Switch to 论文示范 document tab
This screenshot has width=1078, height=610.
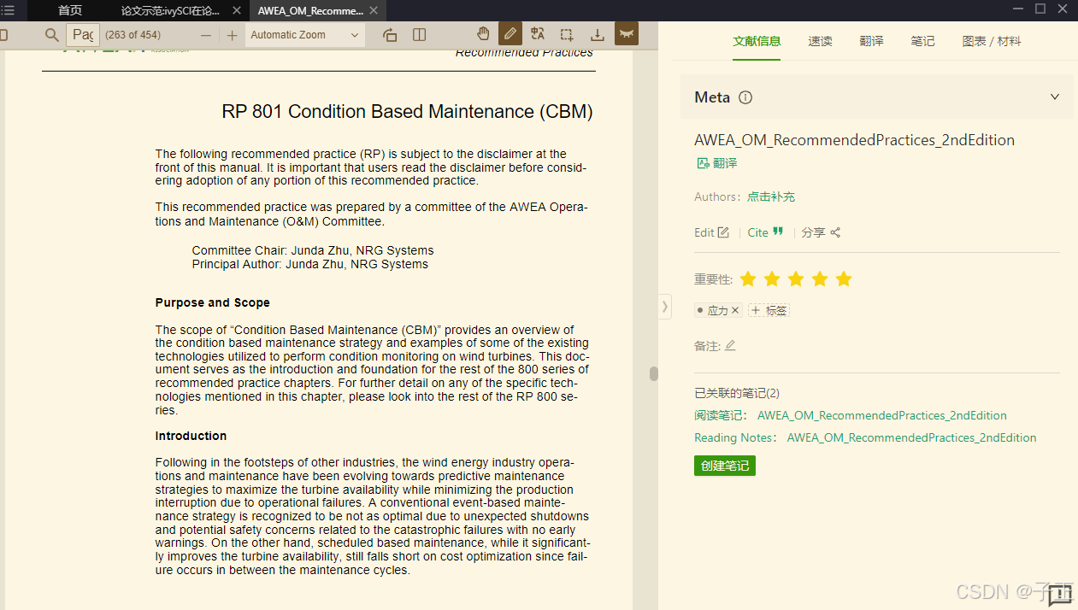169,10
